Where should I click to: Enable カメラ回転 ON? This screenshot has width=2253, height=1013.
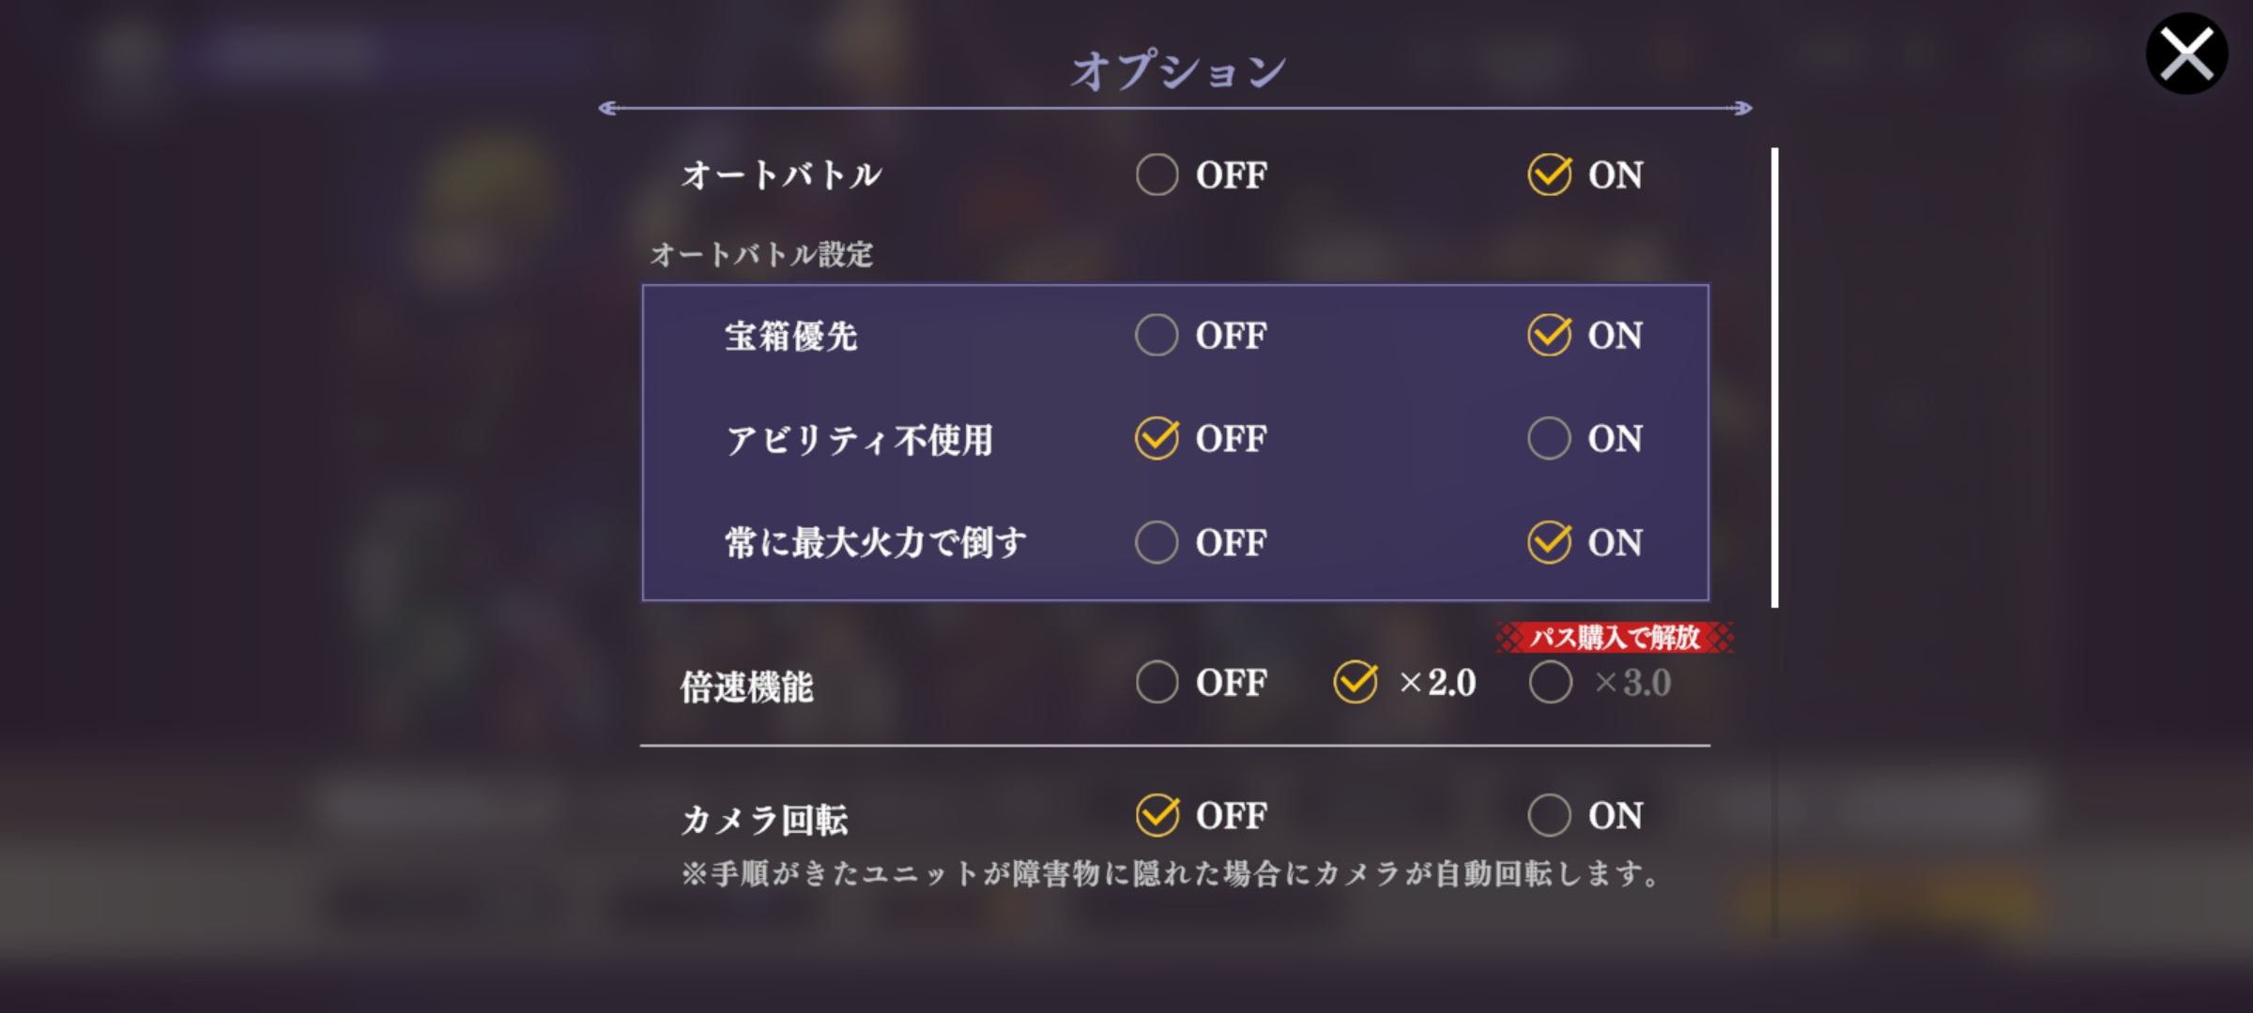pyautogui.click(x=1586, y=815)
